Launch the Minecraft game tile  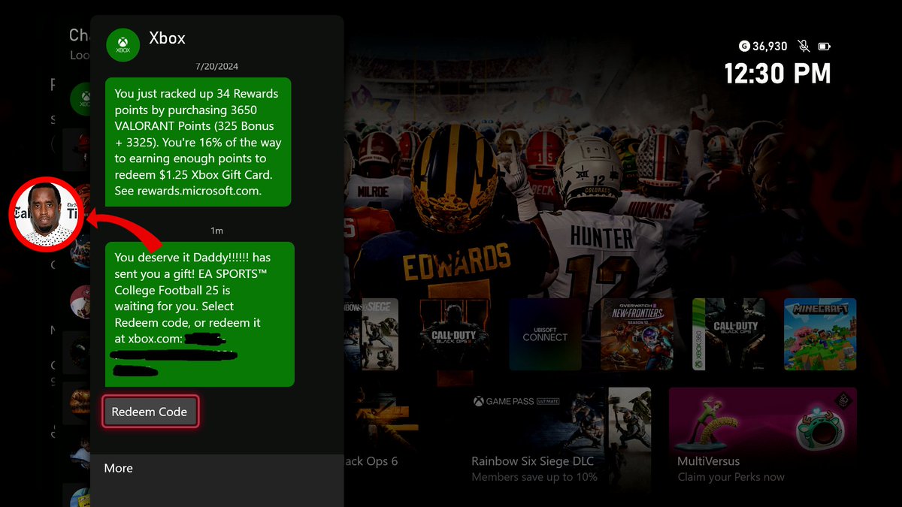820,334
